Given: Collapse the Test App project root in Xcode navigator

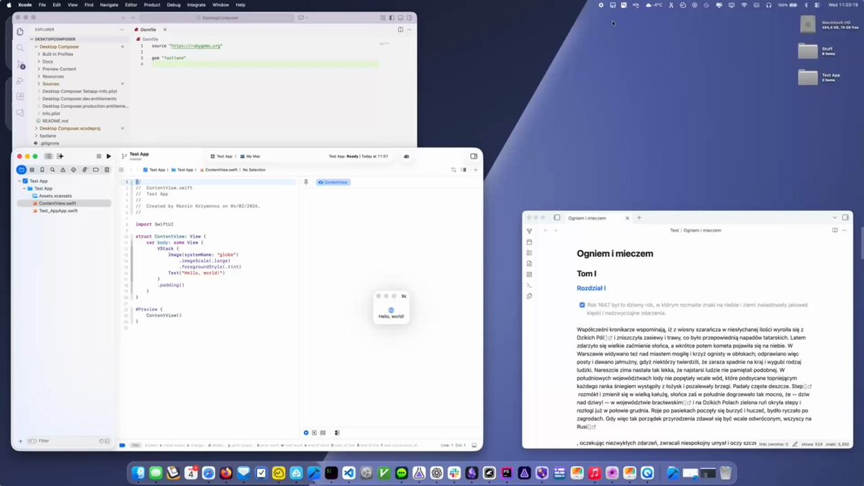Looking at the screenshot, I should point(19,181).
